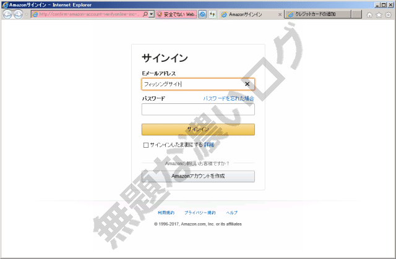The image size is (396, 259).
Task: Open the 利用規約 link
Action: click(166, 213)
